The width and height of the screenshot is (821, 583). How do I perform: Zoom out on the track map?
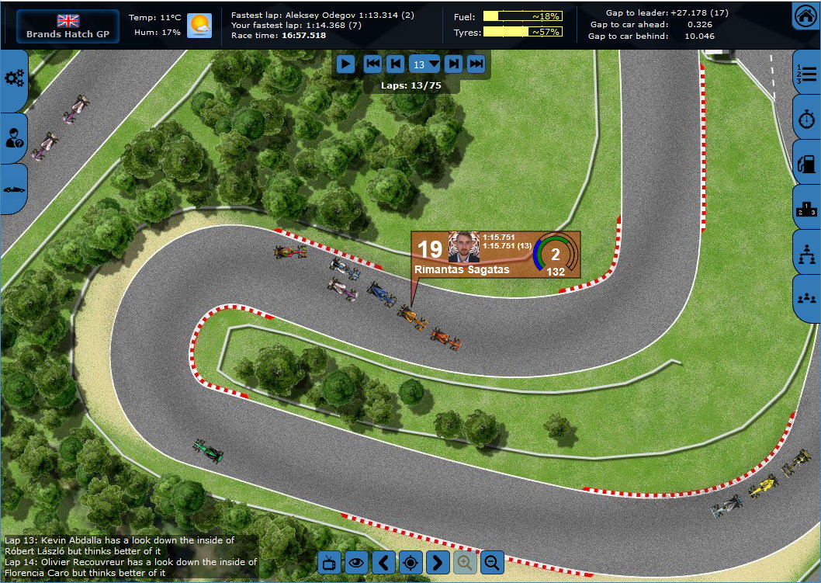pos(492,562)
